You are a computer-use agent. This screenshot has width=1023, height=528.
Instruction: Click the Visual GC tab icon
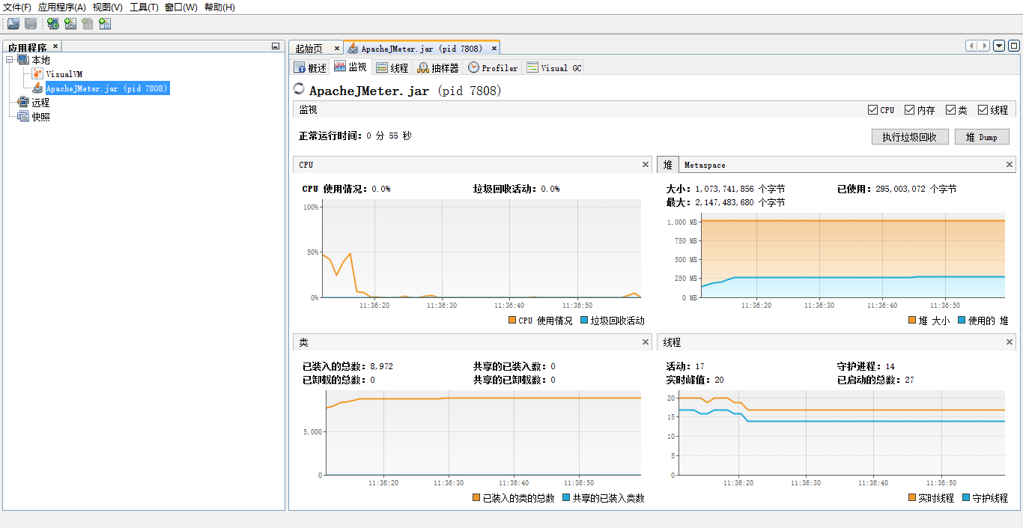[x=532, y=67]
